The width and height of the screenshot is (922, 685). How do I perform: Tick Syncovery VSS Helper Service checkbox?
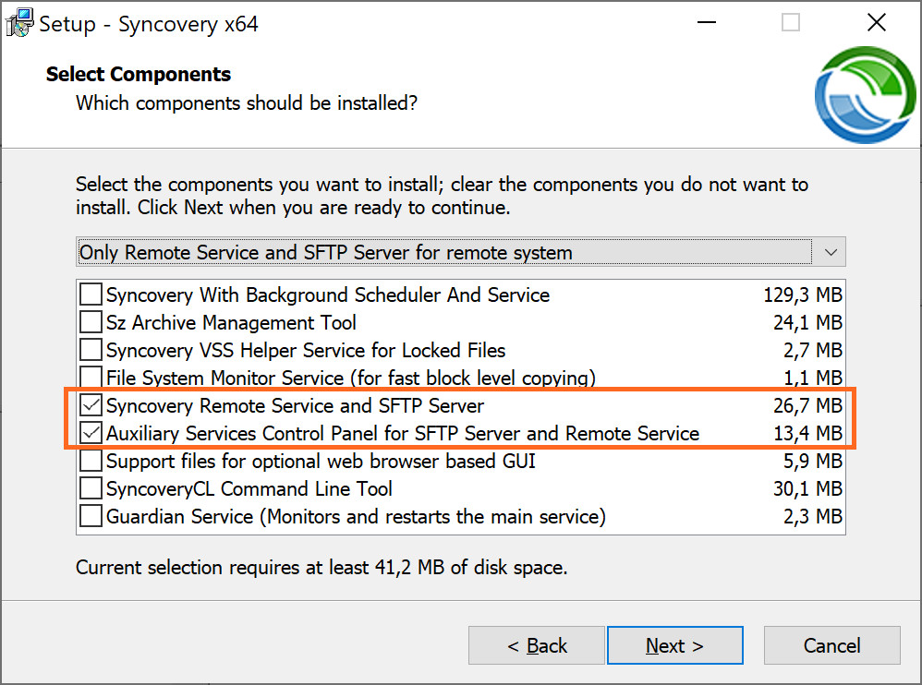click(91, 351)
